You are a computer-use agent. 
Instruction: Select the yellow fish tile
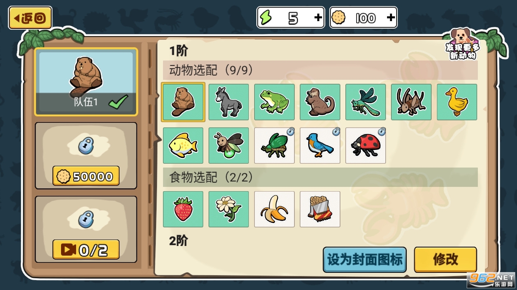pyautogui.click(x=183, y=145)
